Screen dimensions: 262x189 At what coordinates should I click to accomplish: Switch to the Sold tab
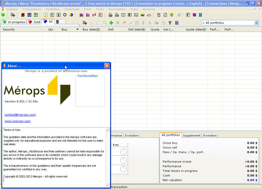tap(34, 22)
